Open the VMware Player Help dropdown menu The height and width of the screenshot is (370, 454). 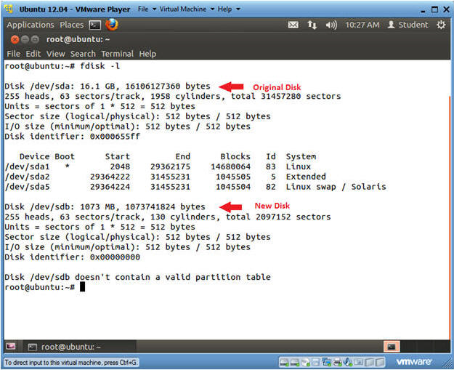[229, 9]
